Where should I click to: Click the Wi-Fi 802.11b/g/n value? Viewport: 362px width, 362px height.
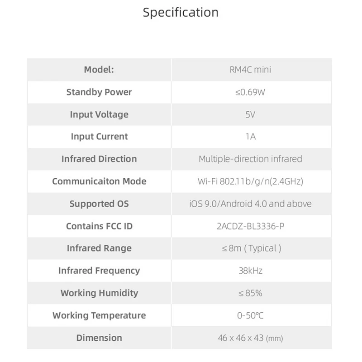point(250,181)
